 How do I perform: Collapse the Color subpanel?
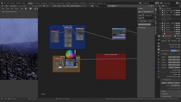pos(140,21)
